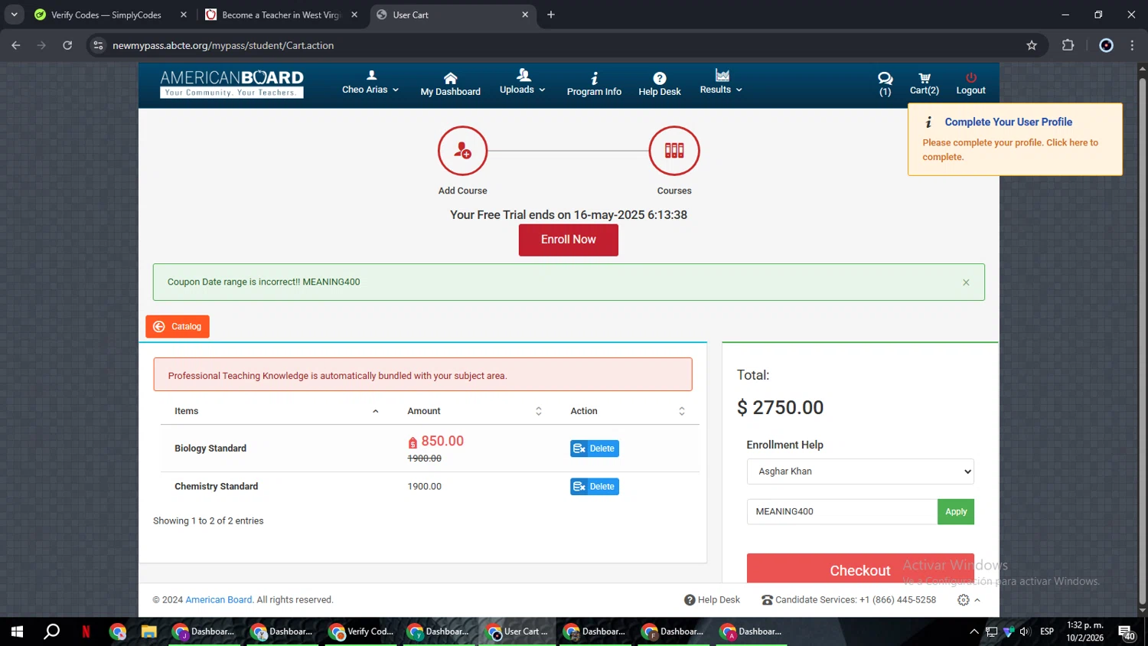Open the taskbar volume icon
The width and height of the screenshot is (1148, 646).
(x=1025, y=631)
